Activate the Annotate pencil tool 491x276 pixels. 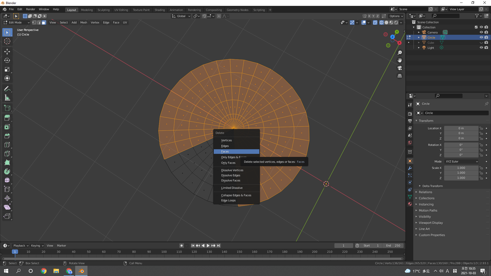tap(7, 89)
